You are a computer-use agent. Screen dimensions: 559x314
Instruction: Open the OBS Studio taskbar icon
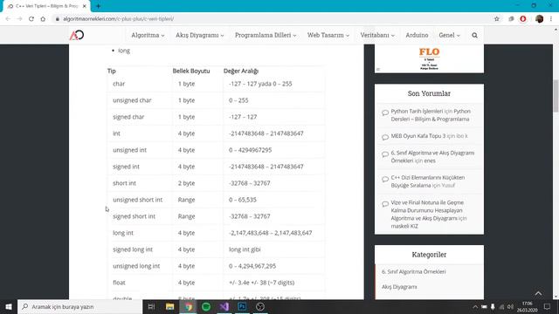click(260, 306)
